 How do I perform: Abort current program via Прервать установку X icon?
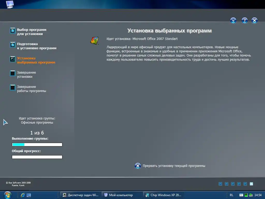138,166
